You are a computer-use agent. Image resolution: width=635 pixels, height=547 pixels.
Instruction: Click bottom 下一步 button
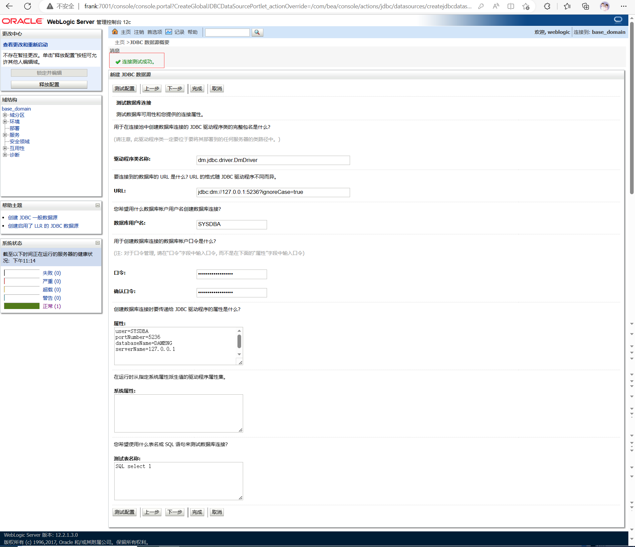175,512
